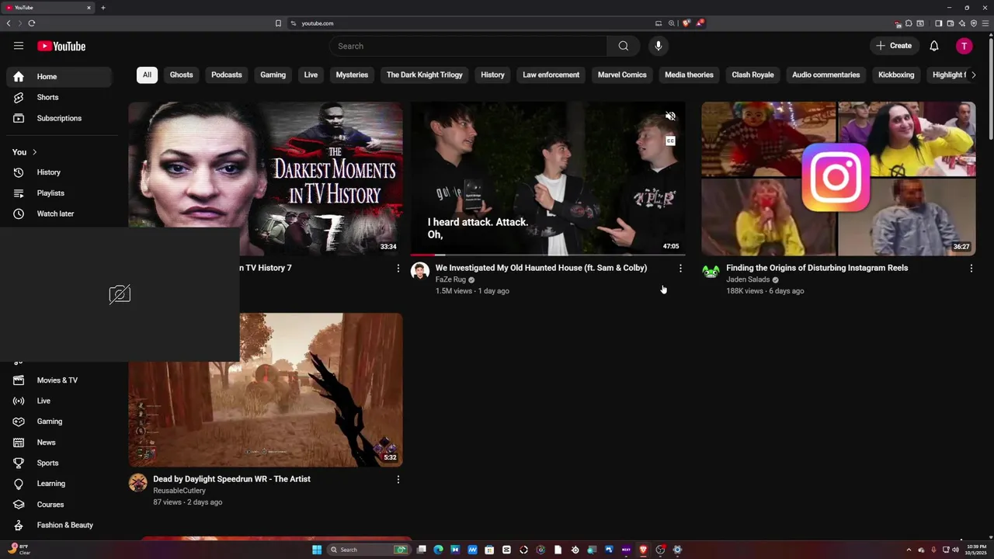Click the search magnifier button
This screenshot has height=559, width=994.
click(x=623, y=46)
